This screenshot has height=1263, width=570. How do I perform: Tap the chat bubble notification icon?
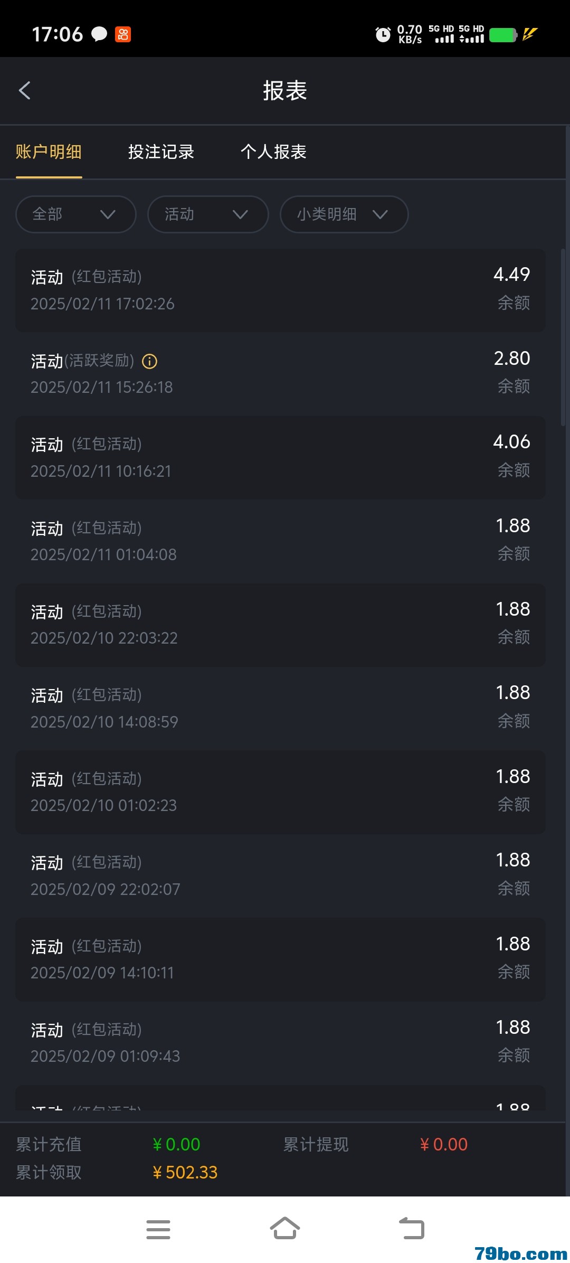[99, 34]
